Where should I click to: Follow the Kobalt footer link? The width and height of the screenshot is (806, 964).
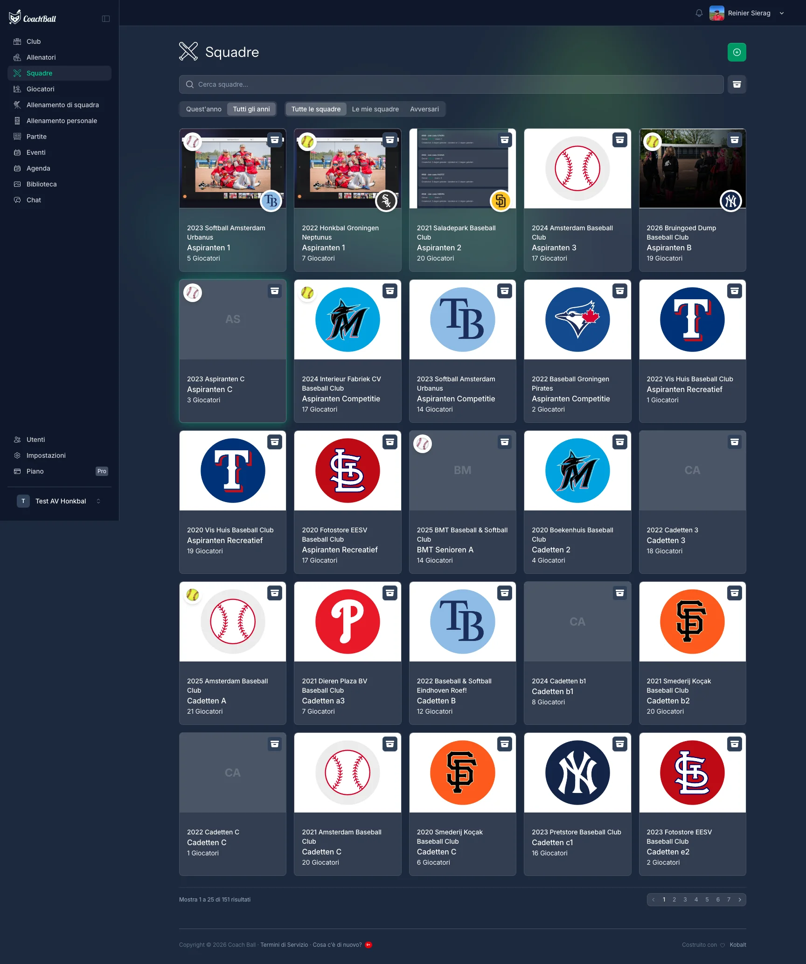pyautogui.click(x=738, y=945)
